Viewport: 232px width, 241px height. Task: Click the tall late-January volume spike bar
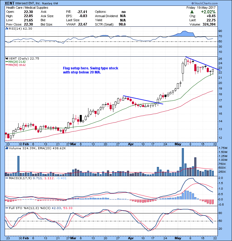19,166
